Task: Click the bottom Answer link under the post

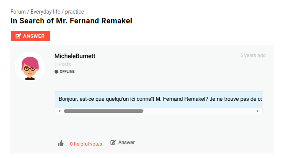Action: (126, 143)
